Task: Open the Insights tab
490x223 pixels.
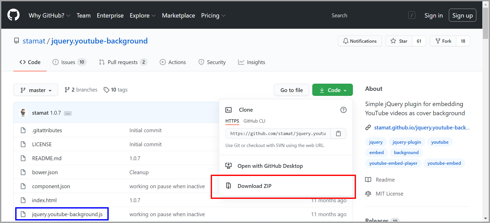Action: [x=252, y=62]
